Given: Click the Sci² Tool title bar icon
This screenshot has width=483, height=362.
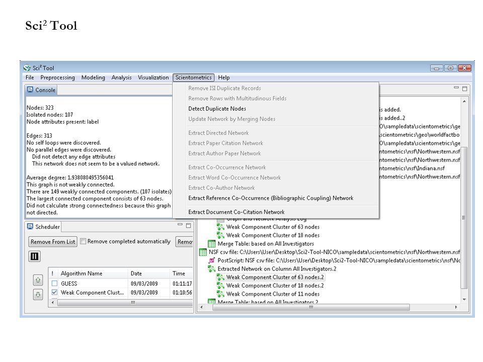Looking at the screenshot, I should [x=27, y=68].
